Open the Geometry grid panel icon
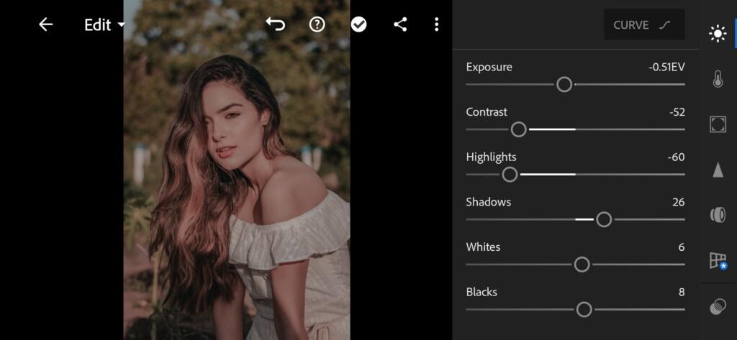Viewport: 737px width, 340px height. (x=718, y=261)
